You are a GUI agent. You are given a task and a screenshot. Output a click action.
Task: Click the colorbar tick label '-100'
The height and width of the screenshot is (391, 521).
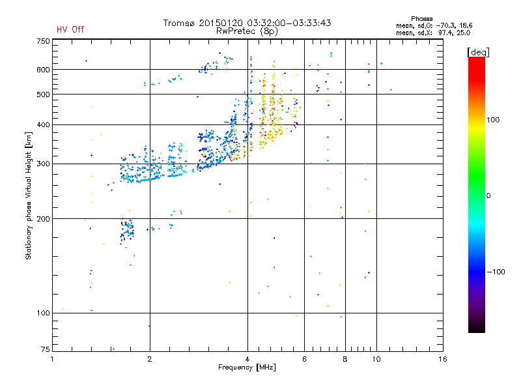tap(496, 272)
